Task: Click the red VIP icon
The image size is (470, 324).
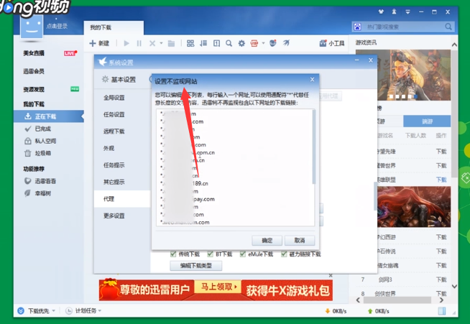Action: [254, 43]
